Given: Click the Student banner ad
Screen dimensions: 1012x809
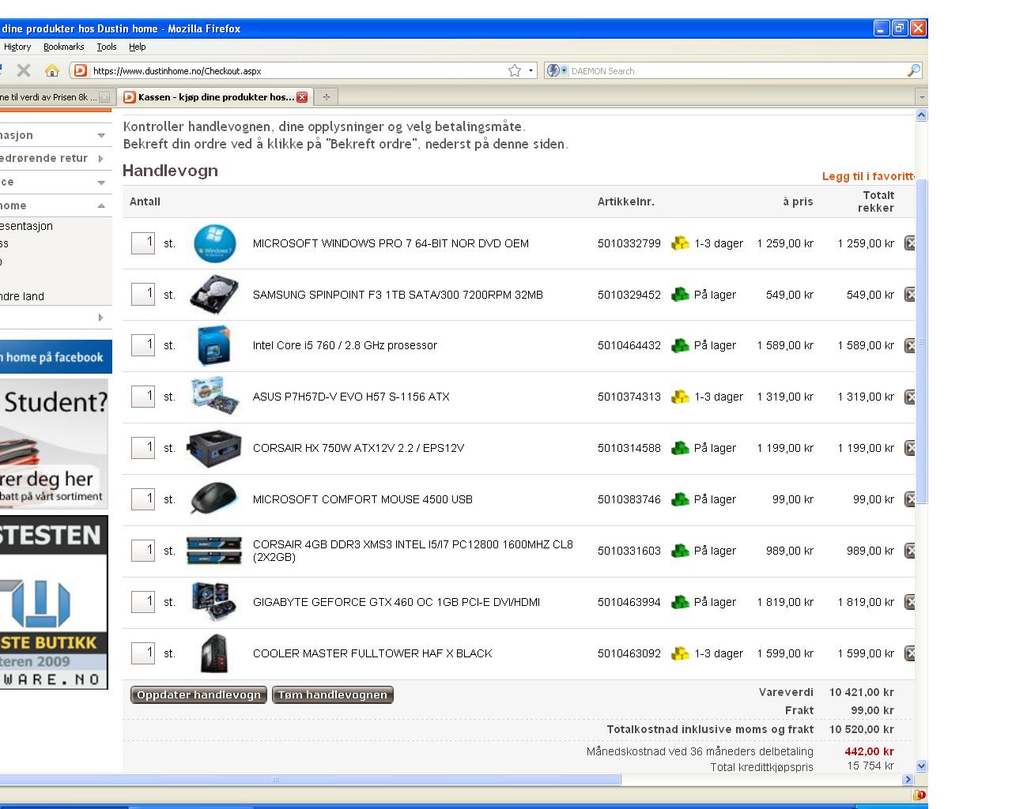Looking at the screenshot, I should point(54,444).
